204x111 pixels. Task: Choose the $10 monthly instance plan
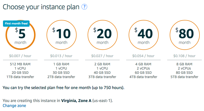[x=61, y=36]
